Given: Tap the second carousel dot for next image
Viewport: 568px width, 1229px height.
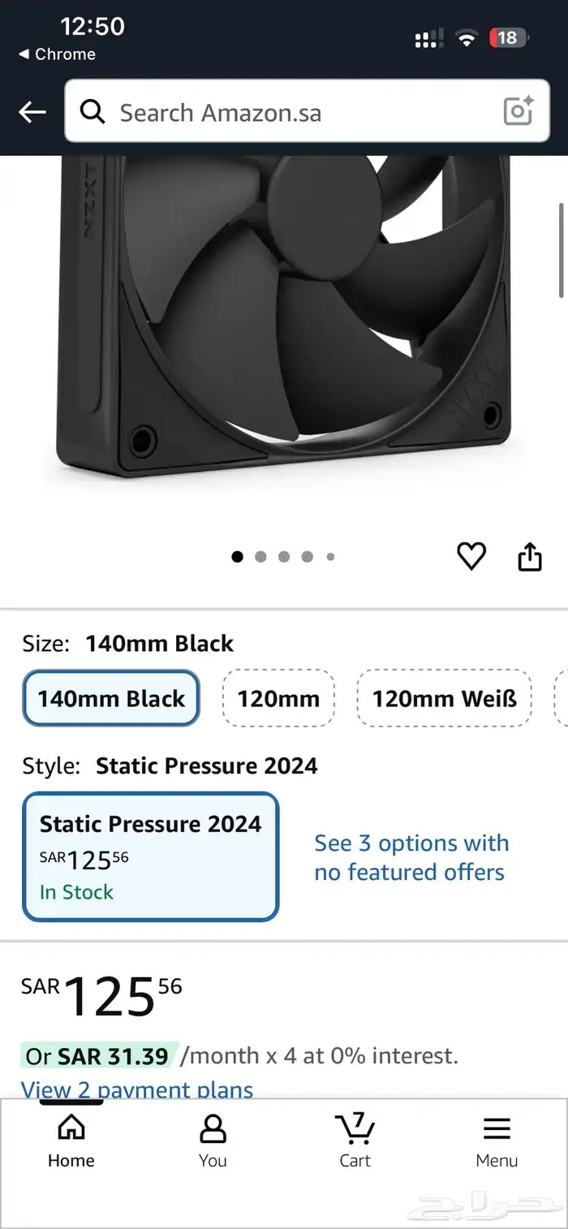Looking at the screenshot, I should (x=260, y=557).
